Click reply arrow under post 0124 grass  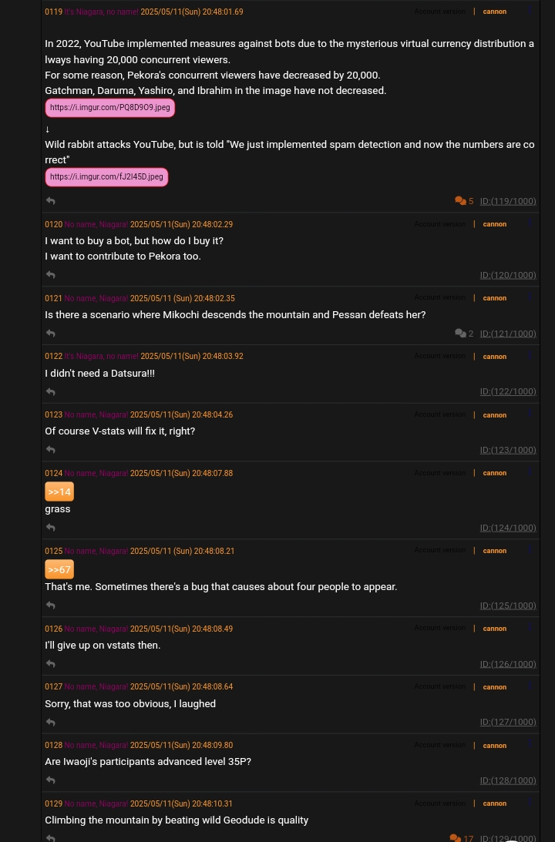click(x=51, y=528)
